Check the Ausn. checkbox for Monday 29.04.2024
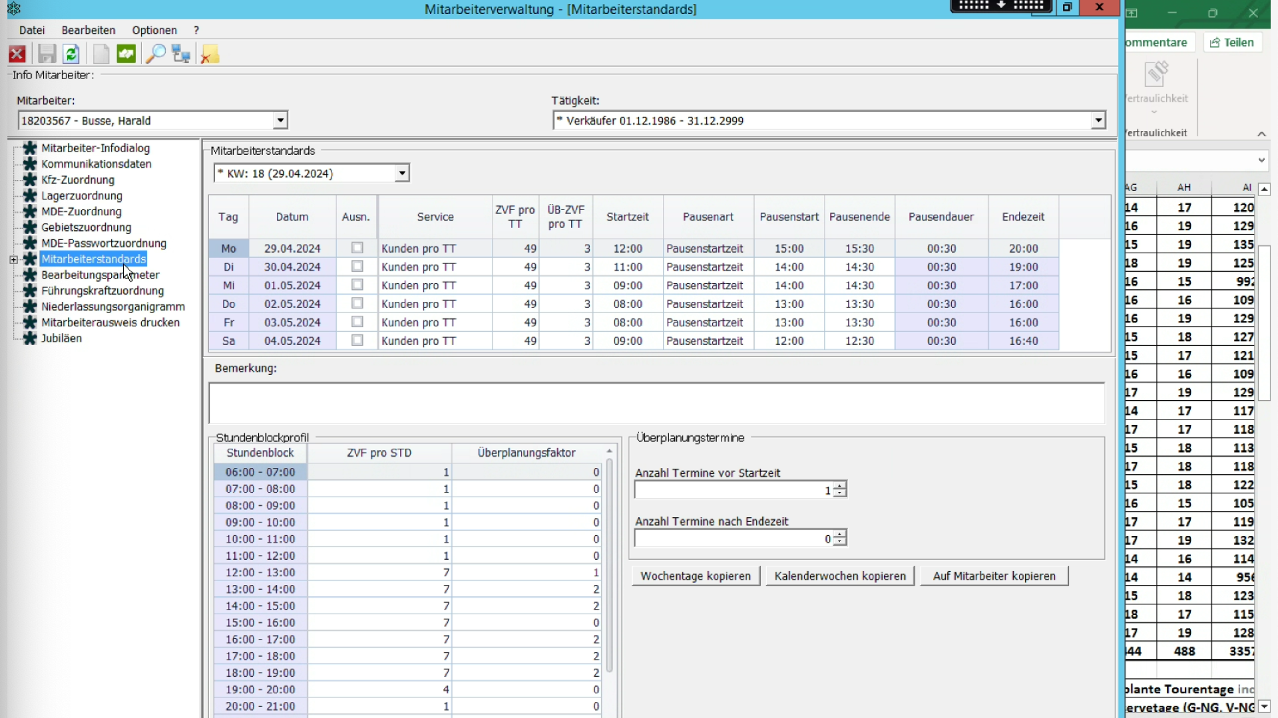 pyautogui.click(x=357, y=247)
